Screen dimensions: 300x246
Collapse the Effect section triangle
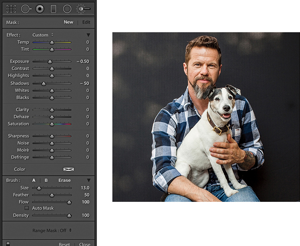tap(88, 35)
